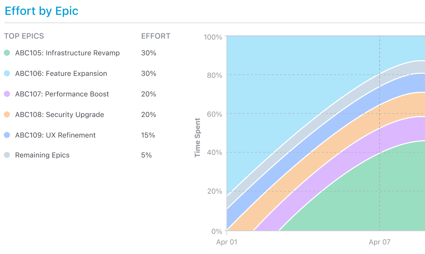Open the ABC109: UX Refinement epic
The width and height of the screenshot is (425, 254).
click(x=55, y=135)
